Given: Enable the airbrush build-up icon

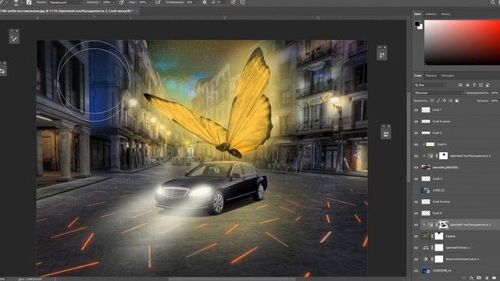Looking at the screenshot, I should (x=158, y=2).
